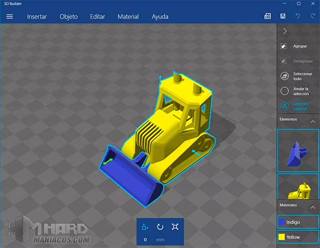Open the hamburger navigation menu
Viewport: 320px width, 248px height.
click(x=10, y=16)
